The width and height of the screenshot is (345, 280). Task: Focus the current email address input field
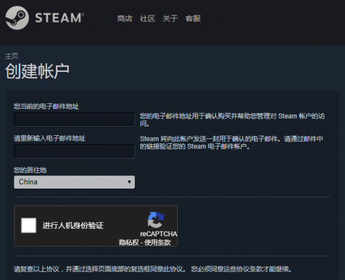point(74,119)
